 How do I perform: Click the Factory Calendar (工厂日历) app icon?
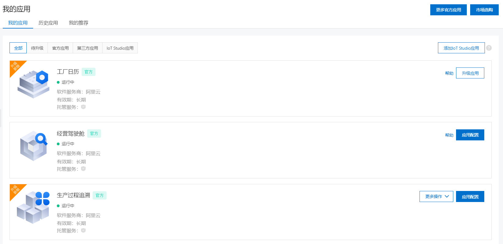point(33,84)
